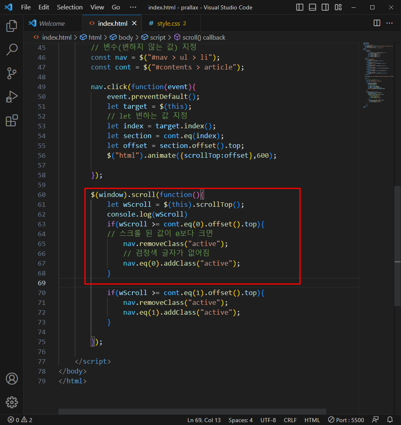The width and height of the screenshot is (401, 425).
Task: Click index.html in the breadcrumb
Action: 57,38
